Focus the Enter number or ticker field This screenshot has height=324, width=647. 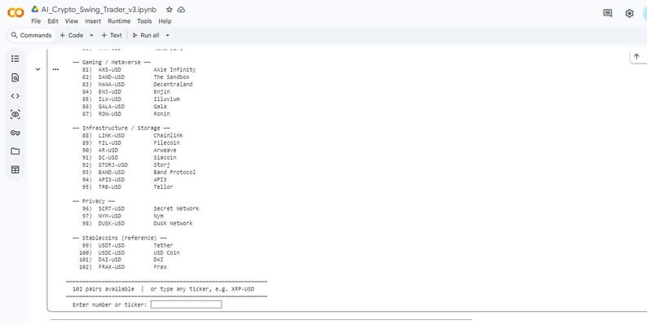pyautogui.click(x=186, y=304)
